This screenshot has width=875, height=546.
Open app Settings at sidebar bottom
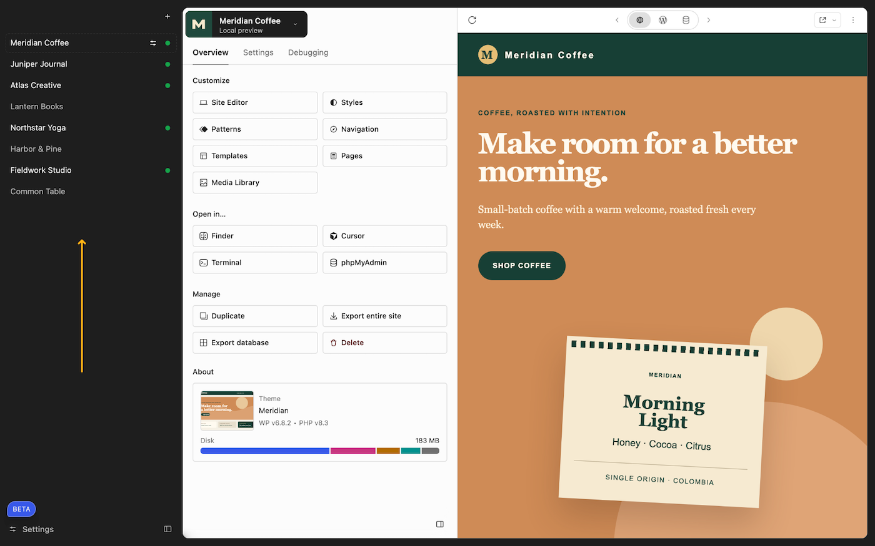click(x=32, y=529)
